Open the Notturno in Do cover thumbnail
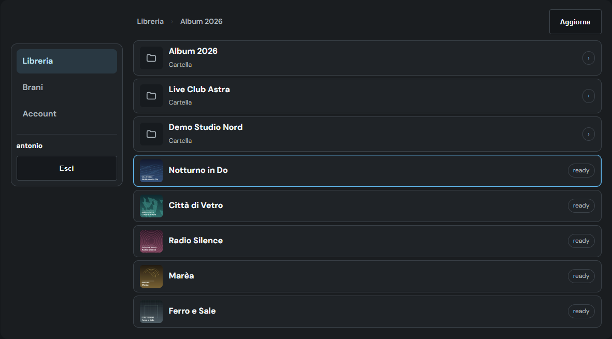612x339 pixels. pos(151,171)
